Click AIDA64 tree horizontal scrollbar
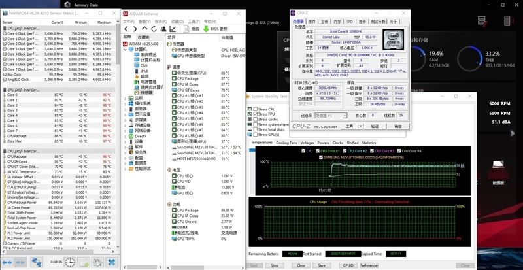Viewport: 523px width, 270px height. coord(143,267)
